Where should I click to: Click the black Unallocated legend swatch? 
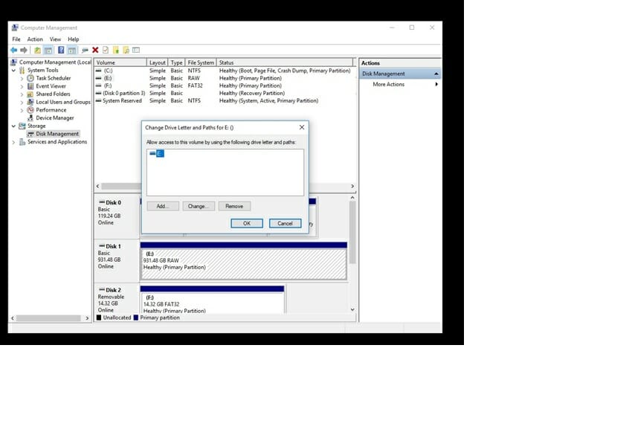99,318
